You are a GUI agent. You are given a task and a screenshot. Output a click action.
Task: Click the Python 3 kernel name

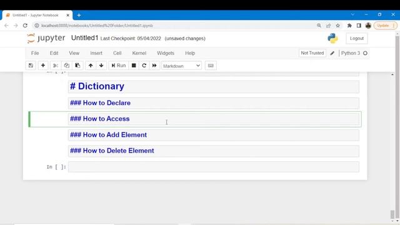[351, 53]
